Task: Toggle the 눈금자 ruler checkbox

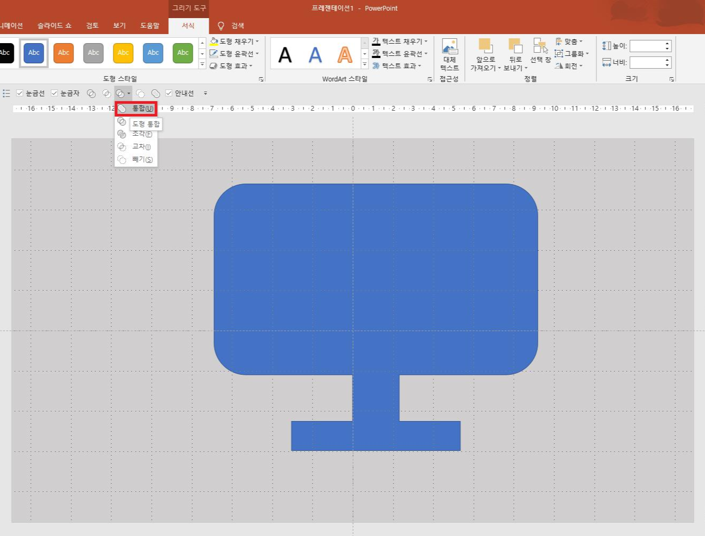Action: [x=54, y=93]
